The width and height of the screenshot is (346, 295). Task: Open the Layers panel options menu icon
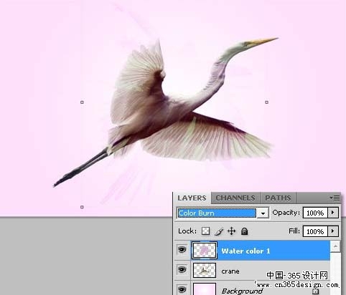335,198
